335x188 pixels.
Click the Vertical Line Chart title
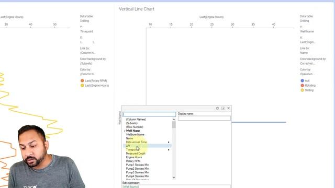pyautogui.click(x=137, y=9)
